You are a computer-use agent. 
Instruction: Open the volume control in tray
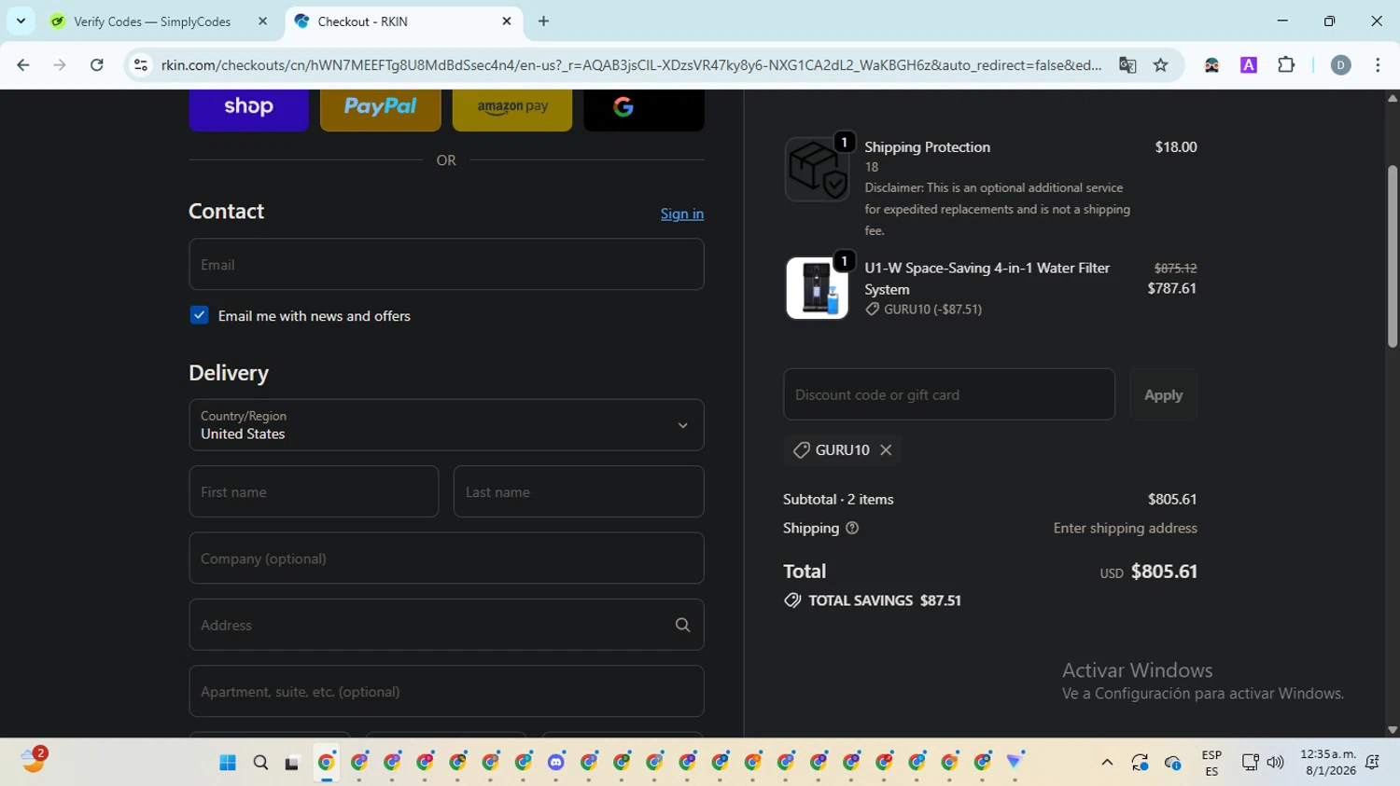click(x=1276, y=763)
